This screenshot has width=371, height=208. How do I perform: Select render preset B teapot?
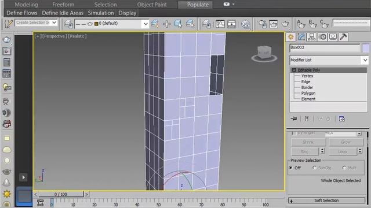(x=312, y=24)
